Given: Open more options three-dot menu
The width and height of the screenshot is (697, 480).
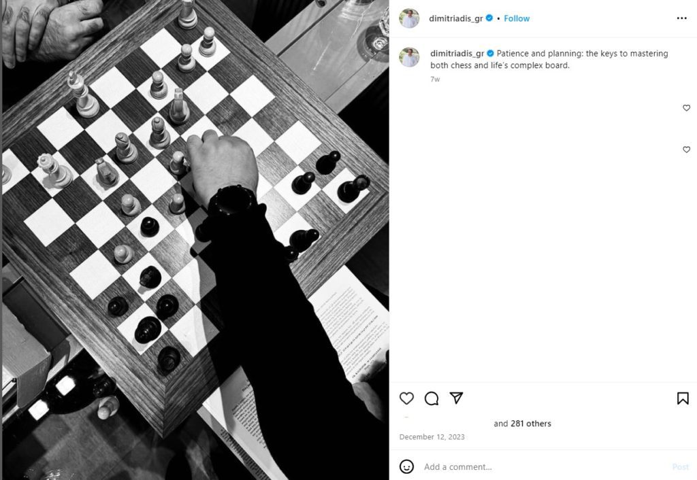Looking at the screenshot, I should [x=681, y=18].
